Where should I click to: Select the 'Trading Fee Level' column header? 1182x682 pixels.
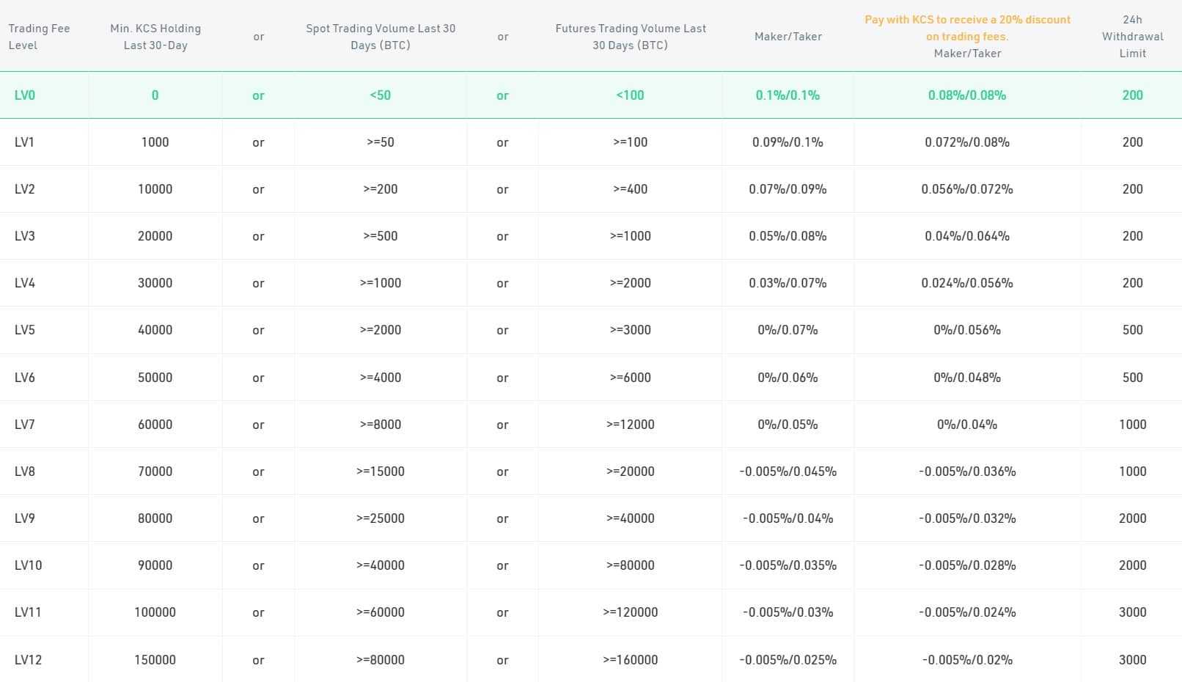click(39, 37)
